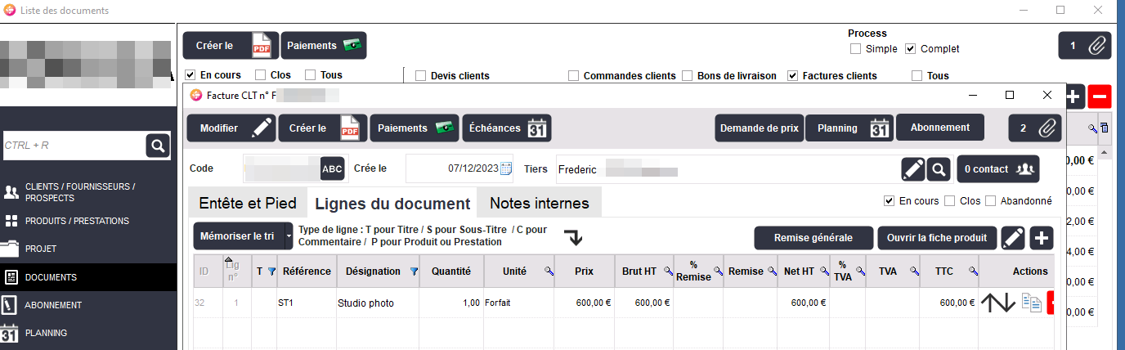The image size is (1125, 350).
Task: Duplicate the Studio photo line with copy icon
Action: (x=1031, y=303)
